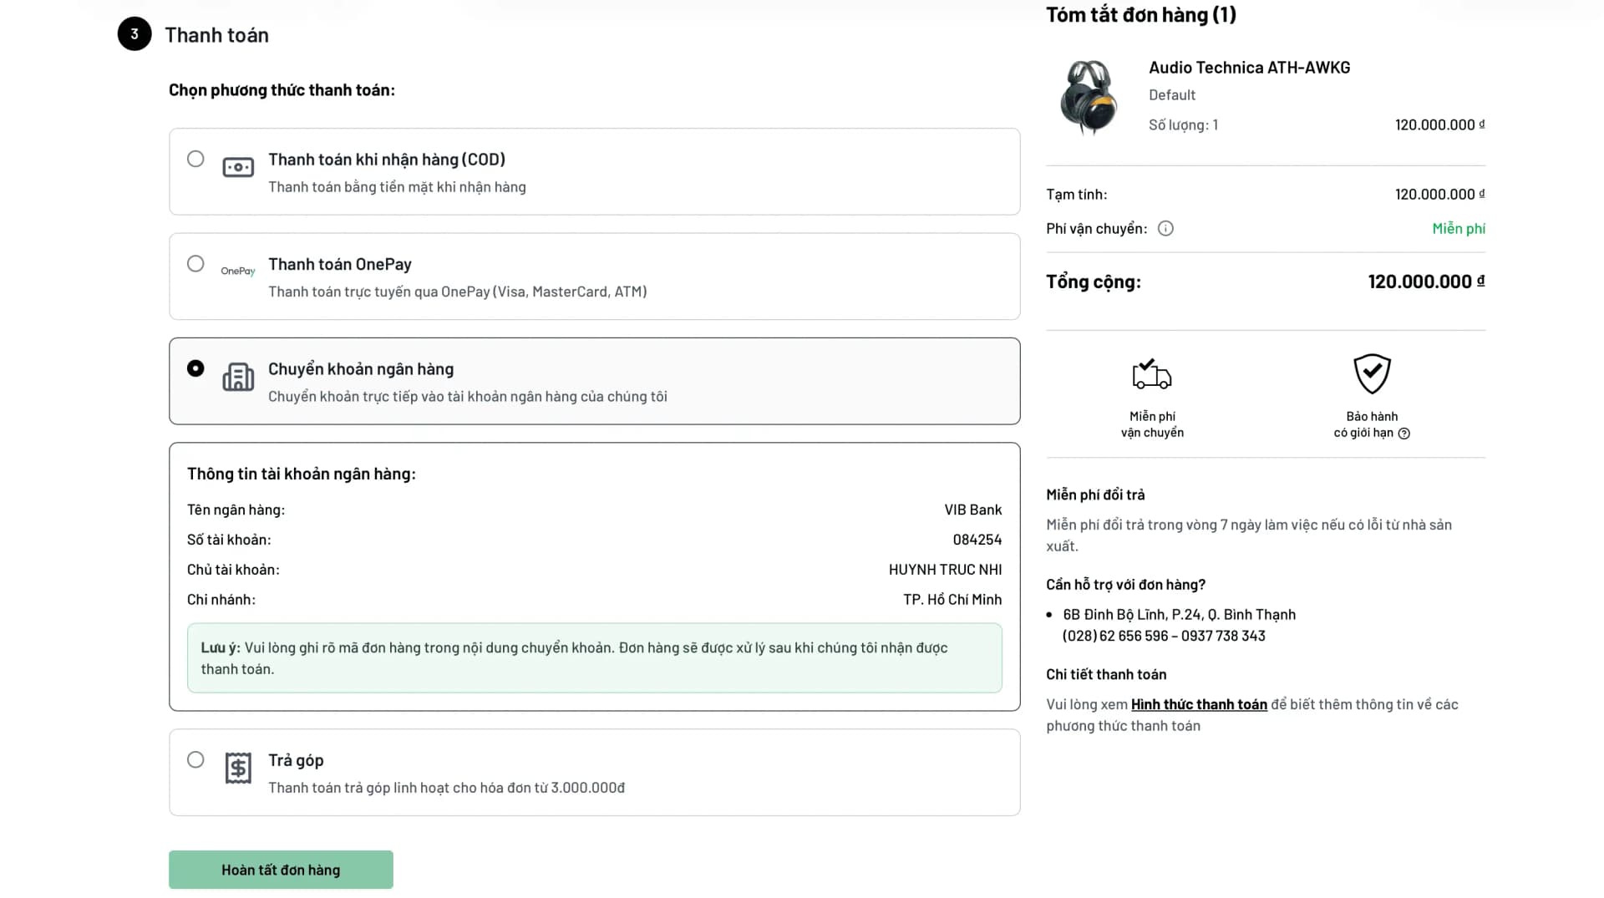1604x898 pixels.
Task: Open the Hình thức thanh toán link
Action: point(1199,704)
